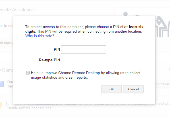Click the partially hidden My Computers heading
The width and height of the screenshot is (170, 123).
coord(7,70)
